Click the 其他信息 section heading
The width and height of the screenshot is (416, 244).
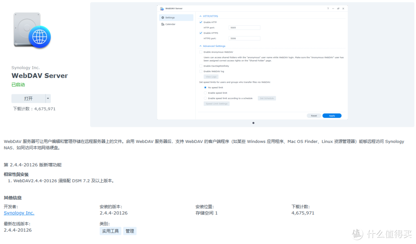tap(13, 198)
